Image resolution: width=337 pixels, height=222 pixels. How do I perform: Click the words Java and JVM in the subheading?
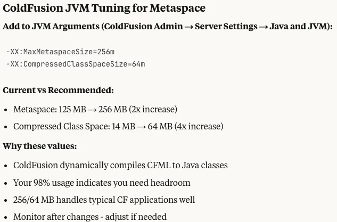(x=298, y=26)
